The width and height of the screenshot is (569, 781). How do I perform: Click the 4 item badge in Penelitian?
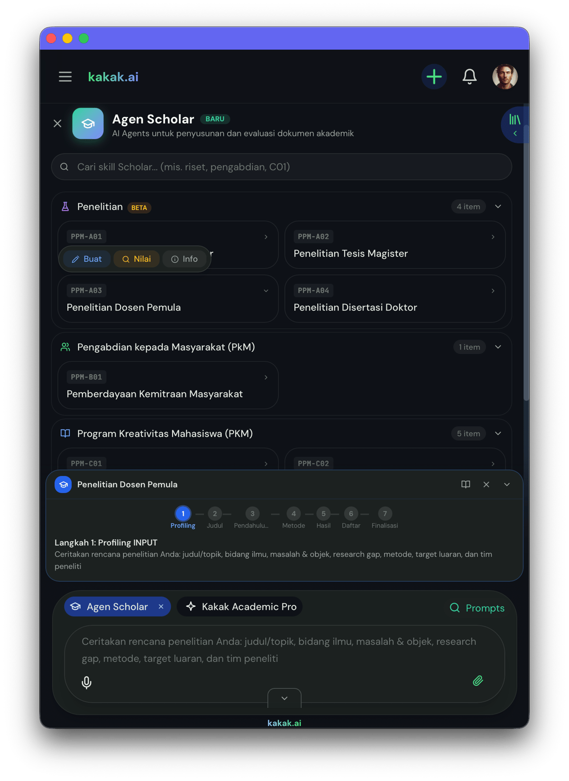[x=468, y=207]
